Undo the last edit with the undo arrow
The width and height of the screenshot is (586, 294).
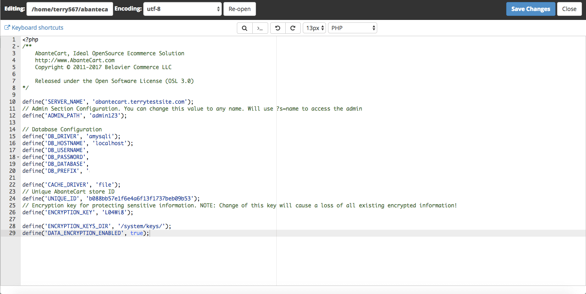coord(278,28)
